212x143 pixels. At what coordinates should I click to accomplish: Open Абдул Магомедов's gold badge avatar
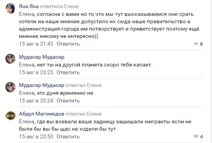(10, 116)
